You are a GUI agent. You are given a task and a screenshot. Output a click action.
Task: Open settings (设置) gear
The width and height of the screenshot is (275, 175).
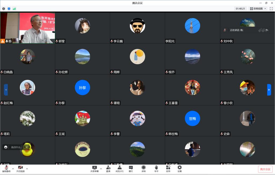179,169
